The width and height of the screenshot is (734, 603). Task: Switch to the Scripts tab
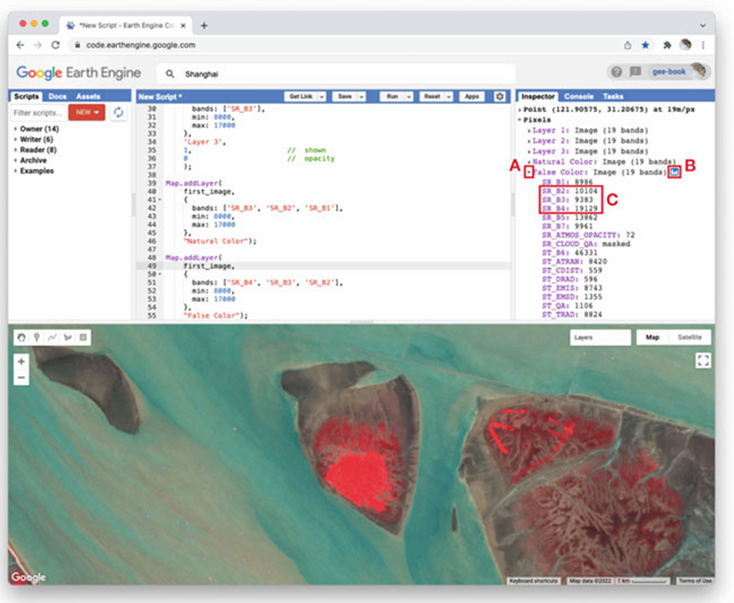(26, 97)
